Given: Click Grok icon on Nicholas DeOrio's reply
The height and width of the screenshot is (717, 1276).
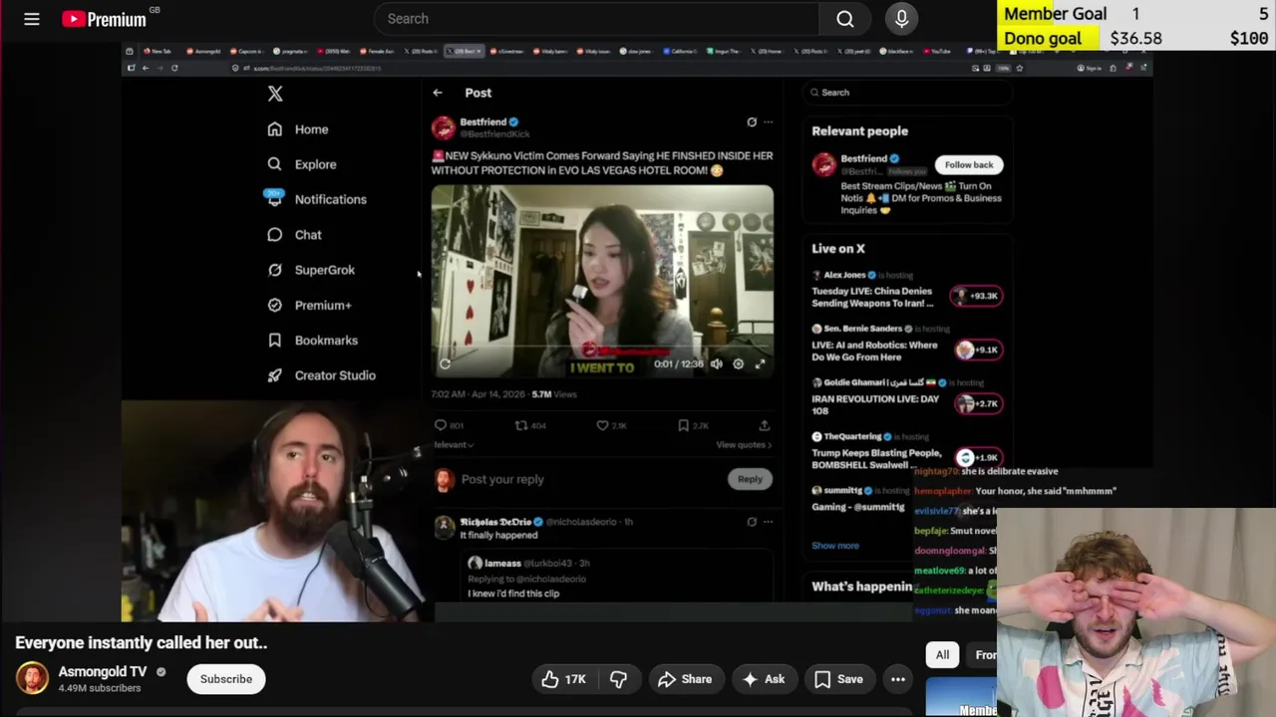Looking at the screenshot, I should point(752,521).
